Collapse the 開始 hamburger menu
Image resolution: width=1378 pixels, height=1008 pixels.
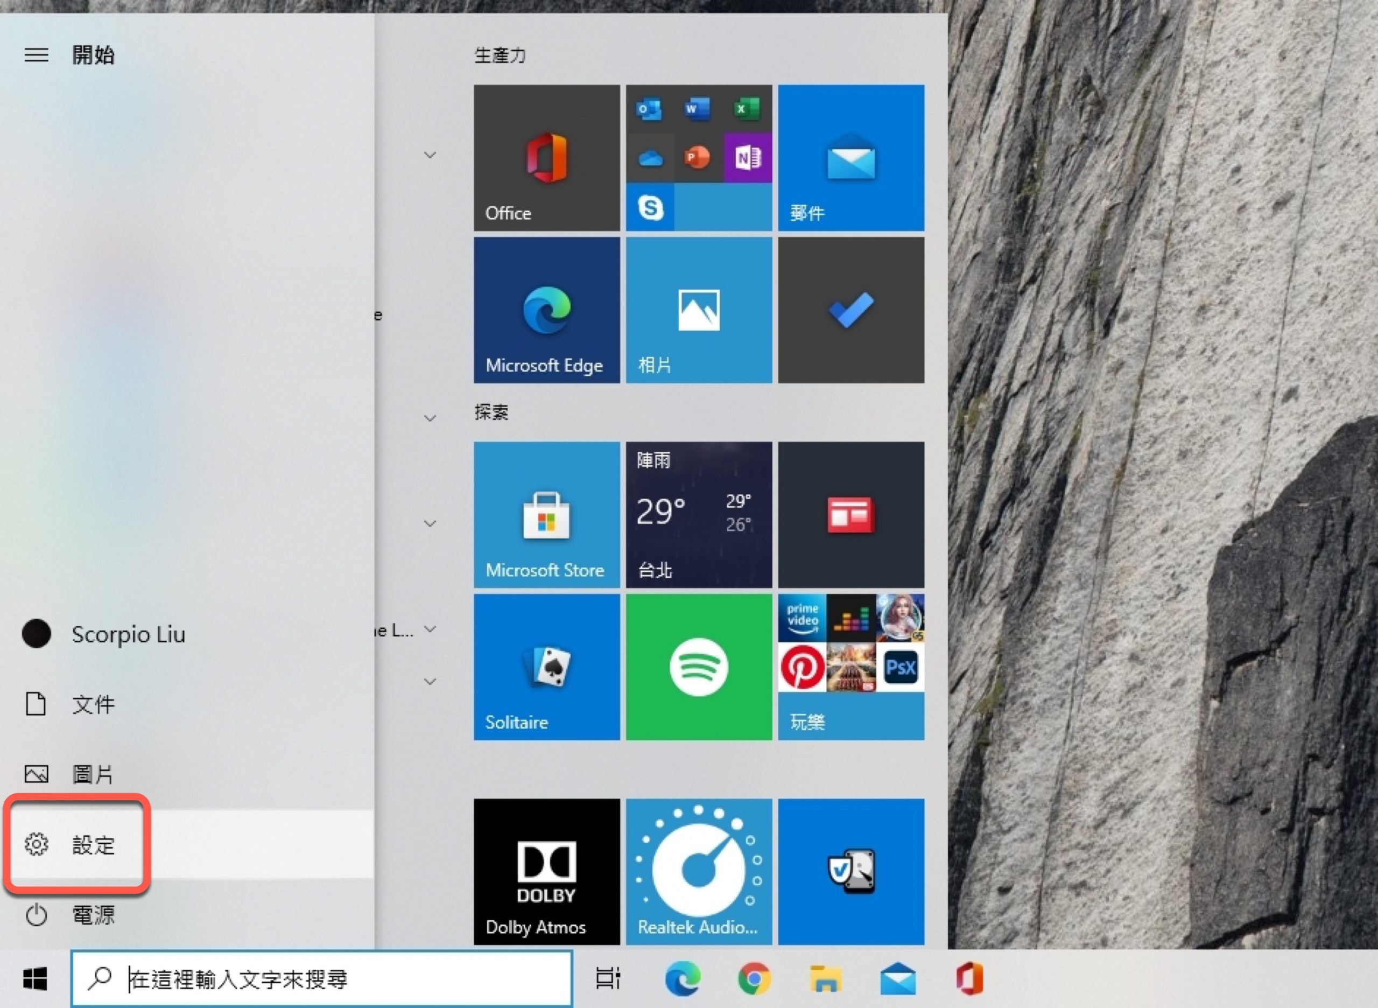coord(36,55)
